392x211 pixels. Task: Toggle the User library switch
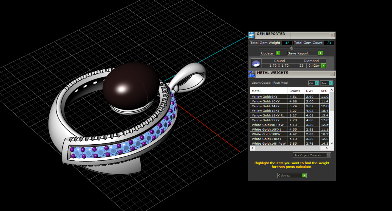click(x=331, y=83)
